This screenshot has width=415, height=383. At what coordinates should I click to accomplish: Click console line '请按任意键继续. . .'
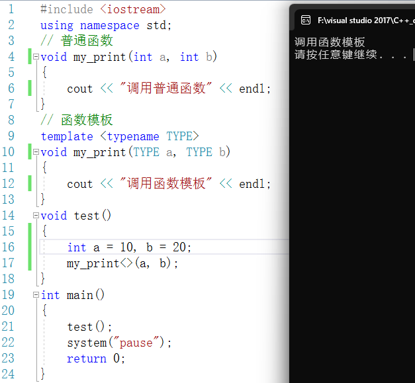coord(351,55)
